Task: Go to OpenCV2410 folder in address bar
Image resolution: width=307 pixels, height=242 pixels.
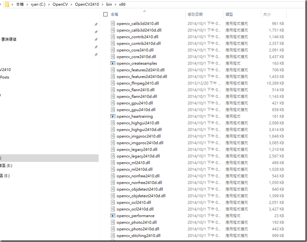Action: click(x=87, y=4)
